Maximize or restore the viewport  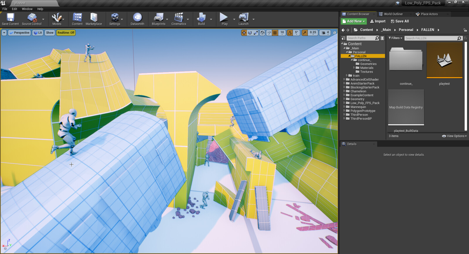point(334,33)
